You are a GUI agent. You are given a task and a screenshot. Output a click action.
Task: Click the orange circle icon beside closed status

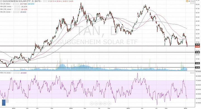click(187, 1)
